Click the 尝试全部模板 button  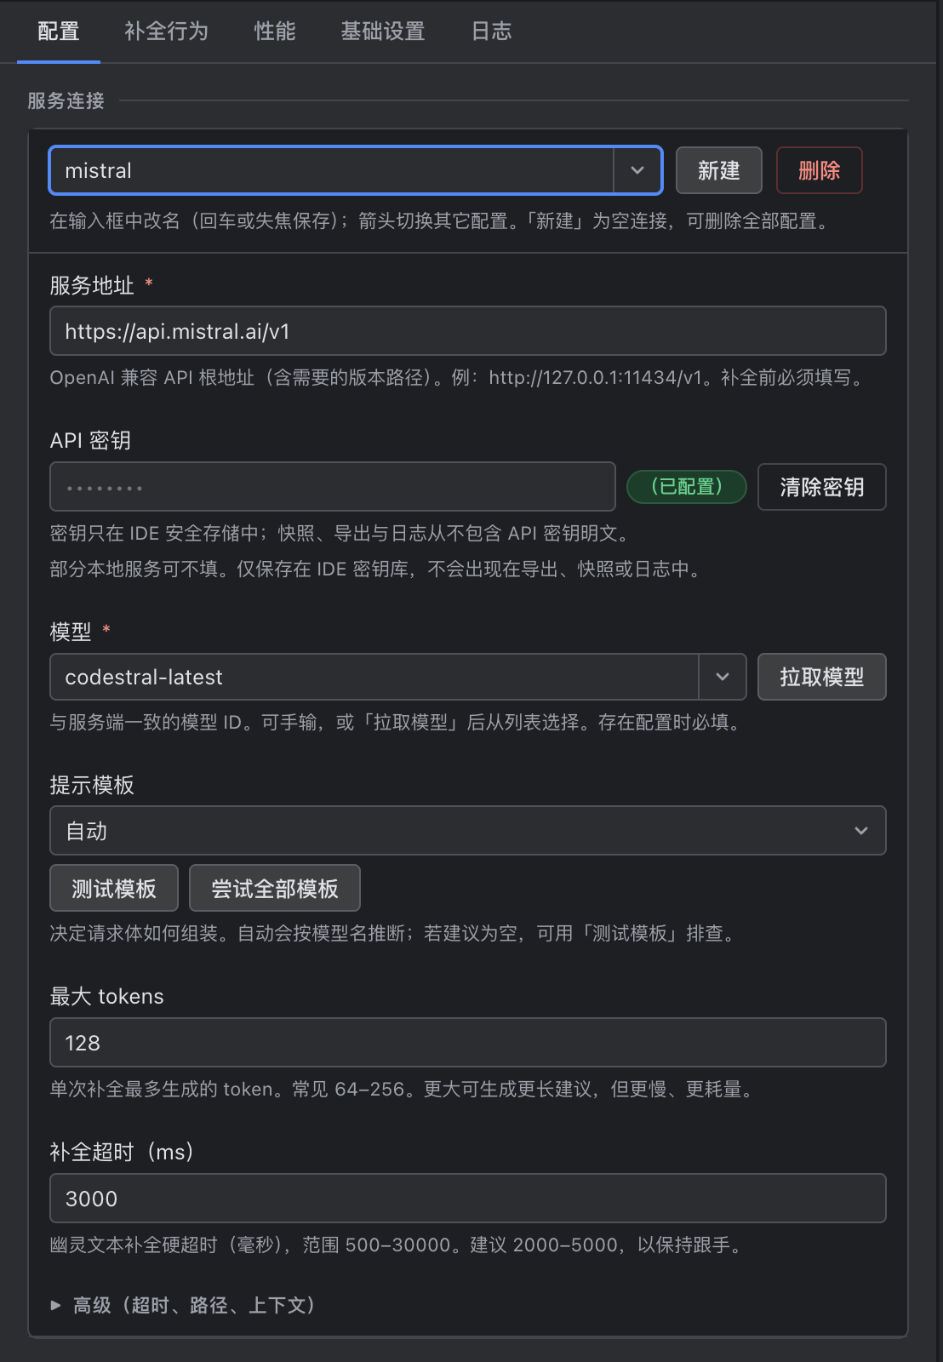275,889
